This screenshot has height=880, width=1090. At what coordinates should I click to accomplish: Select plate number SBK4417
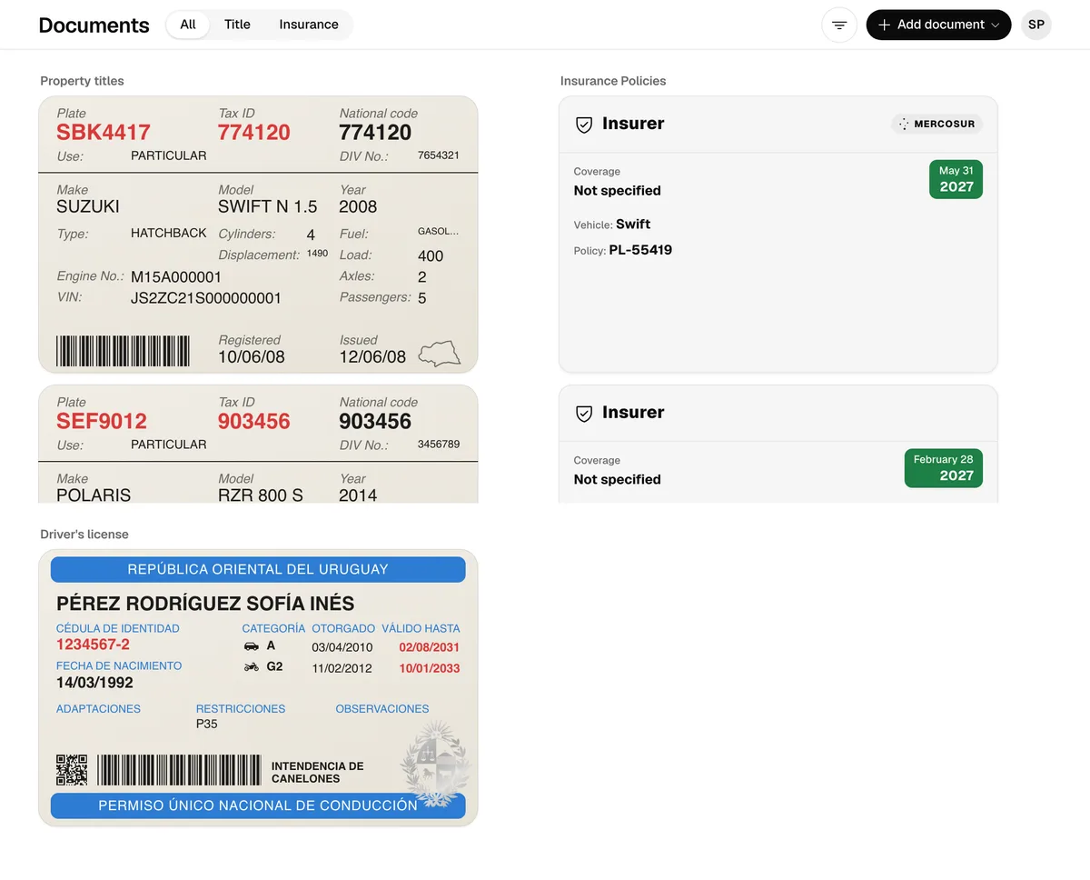click(x=104, y=133)
